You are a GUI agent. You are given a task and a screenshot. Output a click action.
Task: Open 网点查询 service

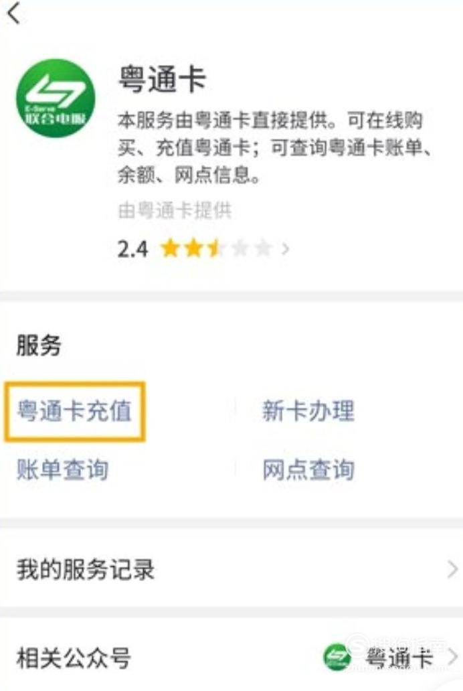(x=308, y=469)
